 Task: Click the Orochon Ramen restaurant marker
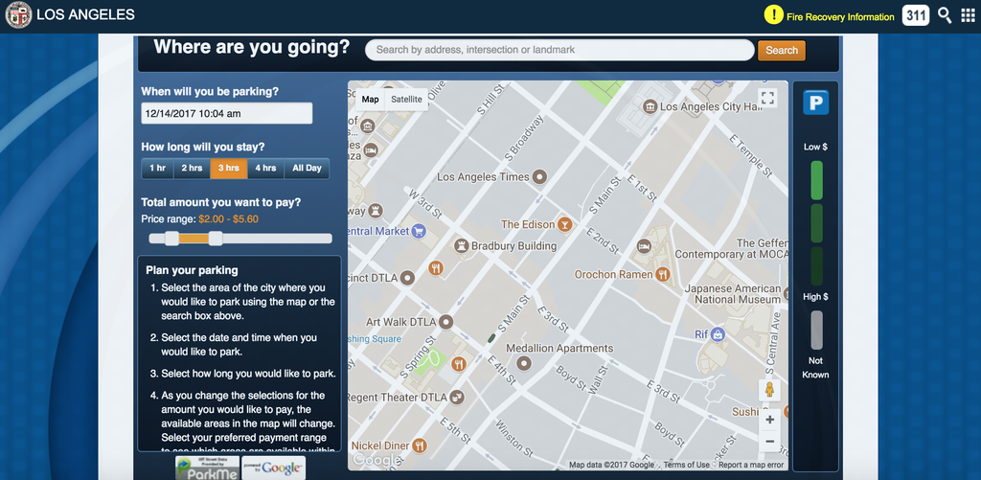tap(664, 274)
